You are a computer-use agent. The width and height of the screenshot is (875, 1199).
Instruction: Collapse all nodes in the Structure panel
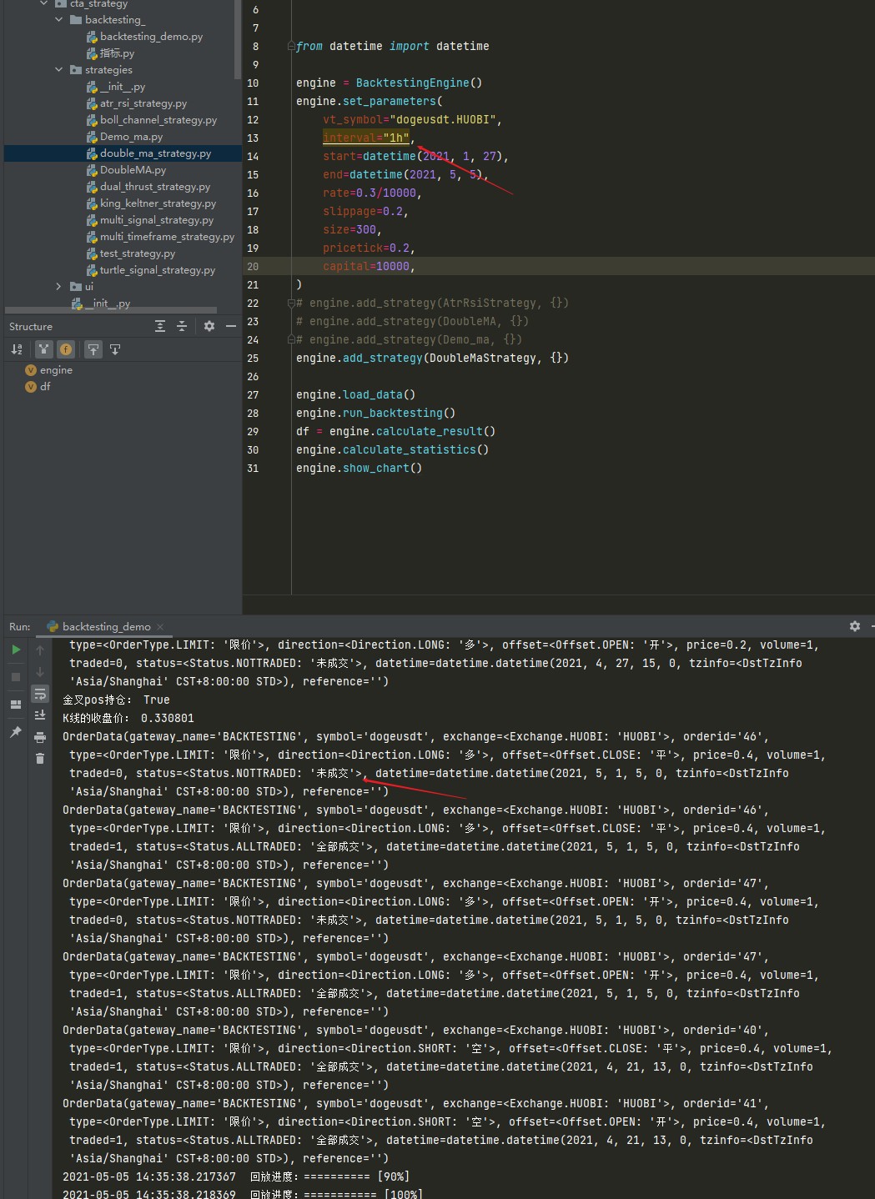pyautogui.click(x=182, y=326)
